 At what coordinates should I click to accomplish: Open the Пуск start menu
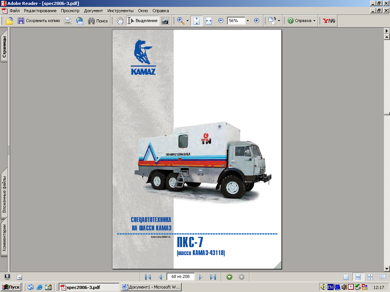point(11,287)
